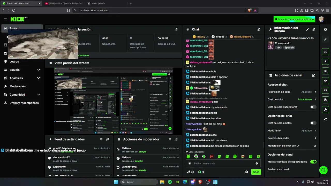The width and height of the screenshot is (331, 186).
Task: Click username xhikaa_svntanaa17 saying 'hola'
Action: (x=201, y=102)
